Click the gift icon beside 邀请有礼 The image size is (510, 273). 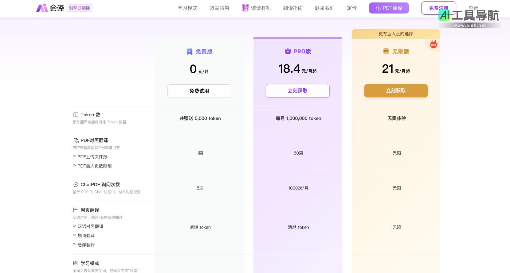245,8
